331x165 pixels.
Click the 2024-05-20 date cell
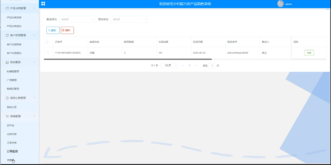[x=199, y=53]
